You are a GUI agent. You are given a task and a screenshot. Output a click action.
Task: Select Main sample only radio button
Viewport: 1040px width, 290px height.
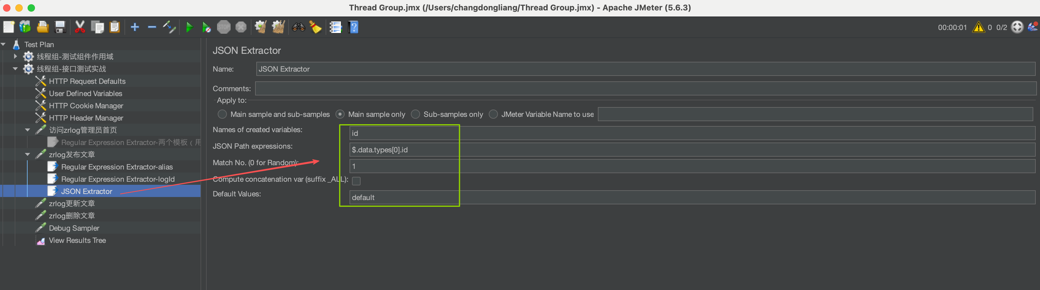340,114
